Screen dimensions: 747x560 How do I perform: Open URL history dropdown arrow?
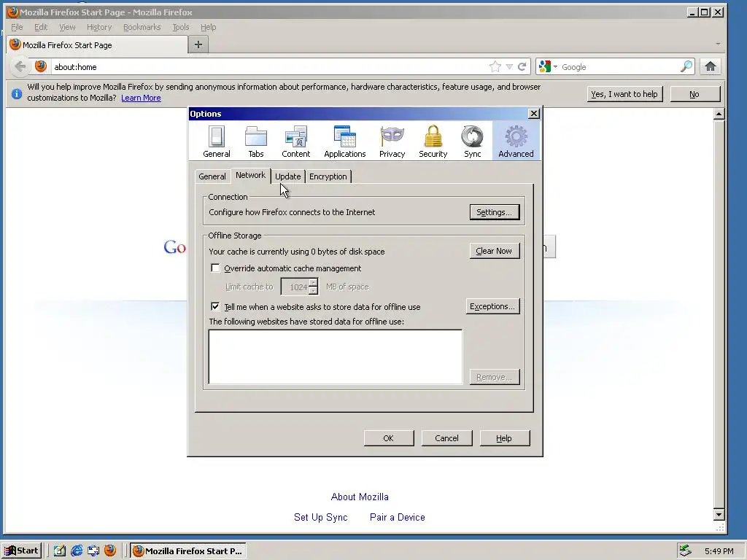(x=509, y=66)
